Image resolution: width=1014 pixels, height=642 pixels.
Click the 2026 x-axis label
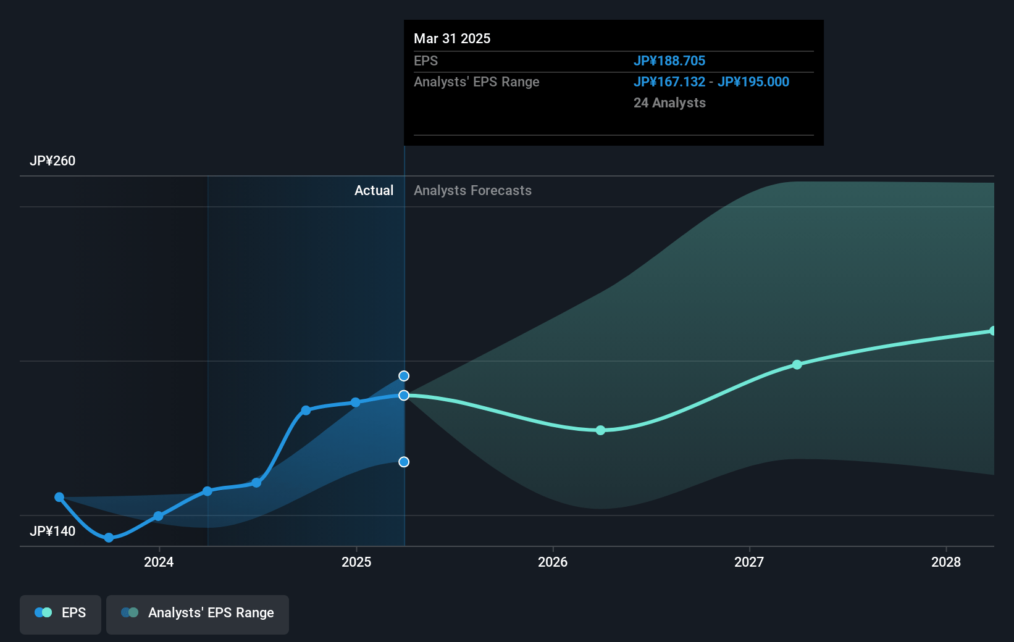coord(553,562)
